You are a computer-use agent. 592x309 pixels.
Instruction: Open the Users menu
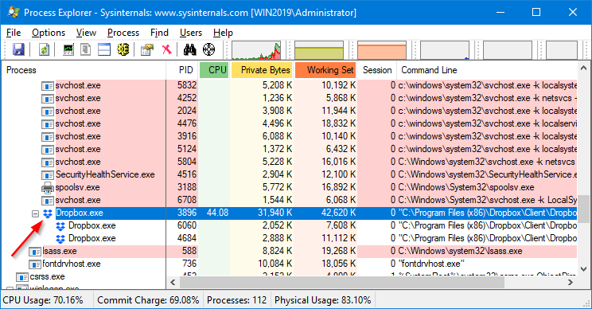[x=191, y=33]
